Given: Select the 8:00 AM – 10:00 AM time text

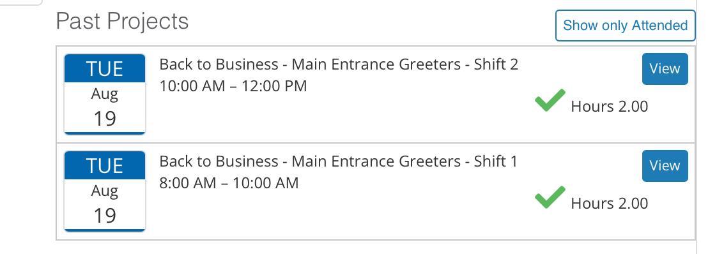Looking at the screenshot, I should 229,183.
